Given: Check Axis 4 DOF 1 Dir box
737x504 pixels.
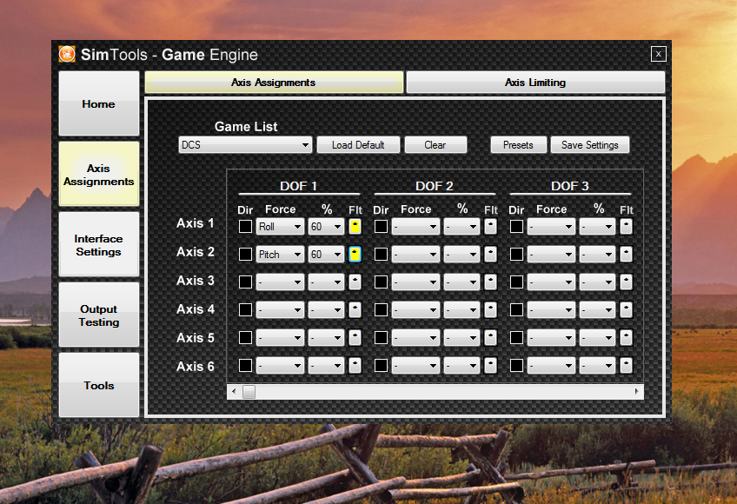Looking at the screenshot, I should click(x=245, y=310).
